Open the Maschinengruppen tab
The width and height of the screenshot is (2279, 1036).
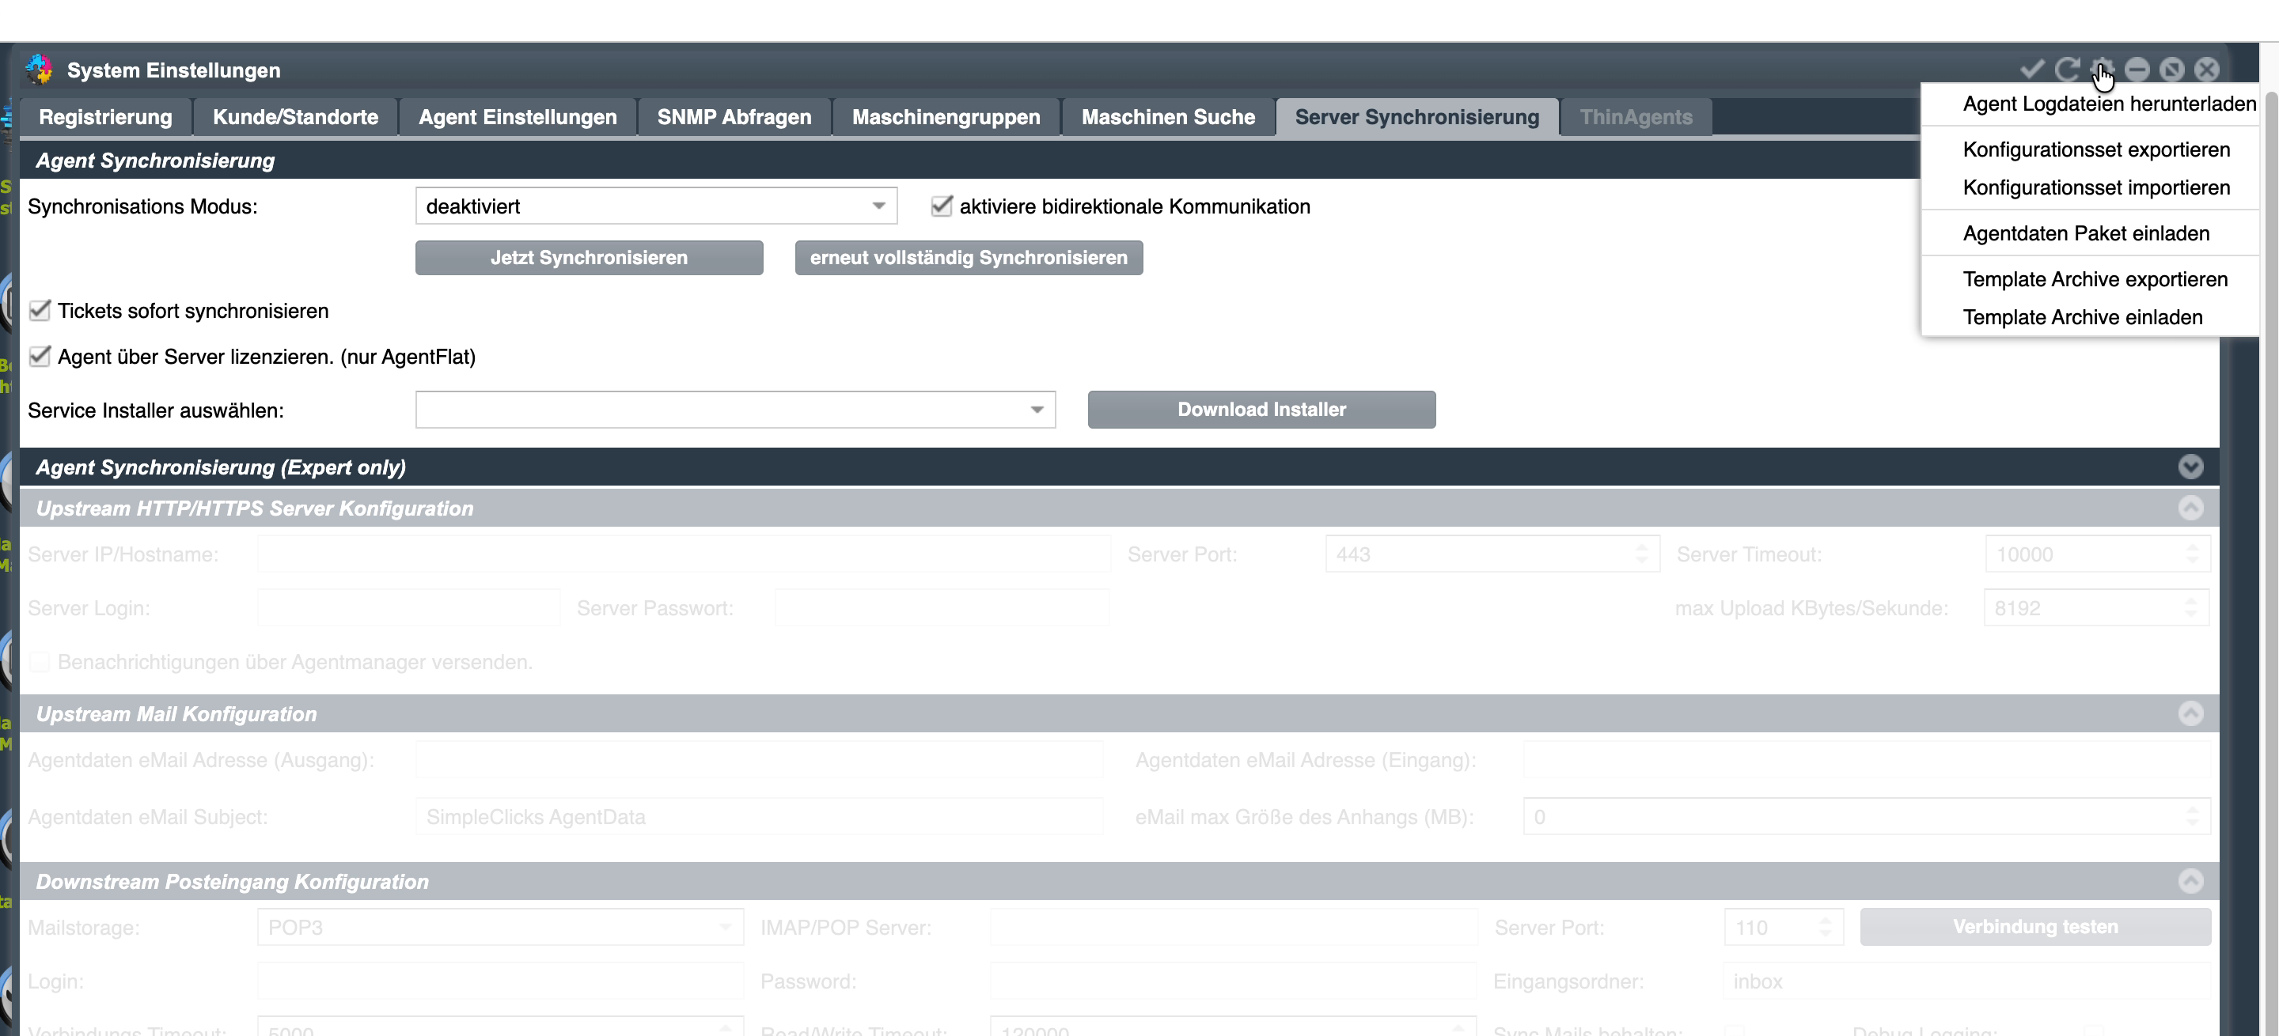[x=945, y=117]
